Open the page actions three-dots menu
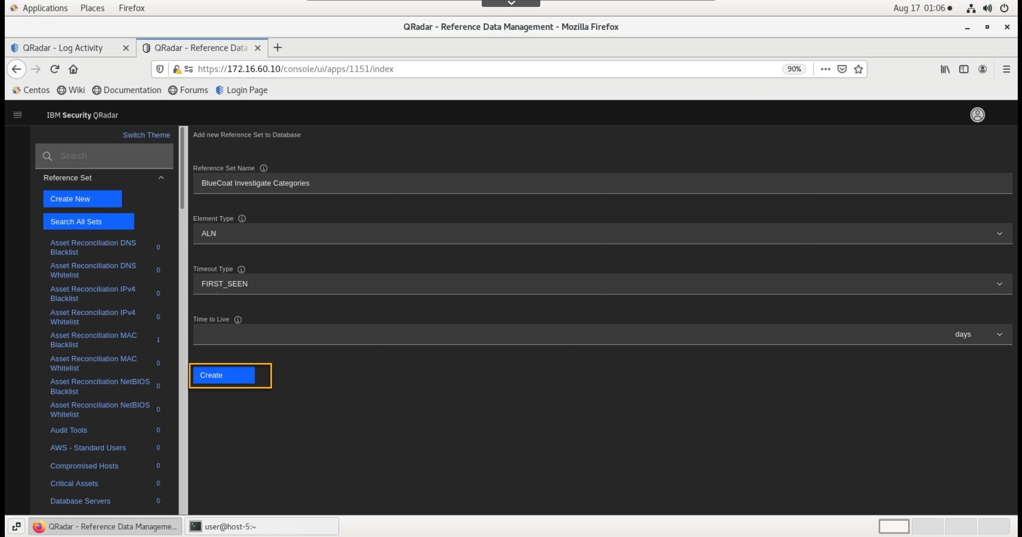 point(826,69)
